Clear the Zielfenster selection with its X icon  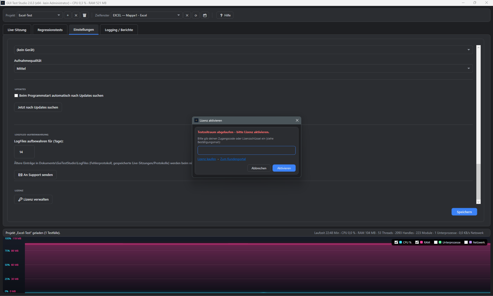187,15
